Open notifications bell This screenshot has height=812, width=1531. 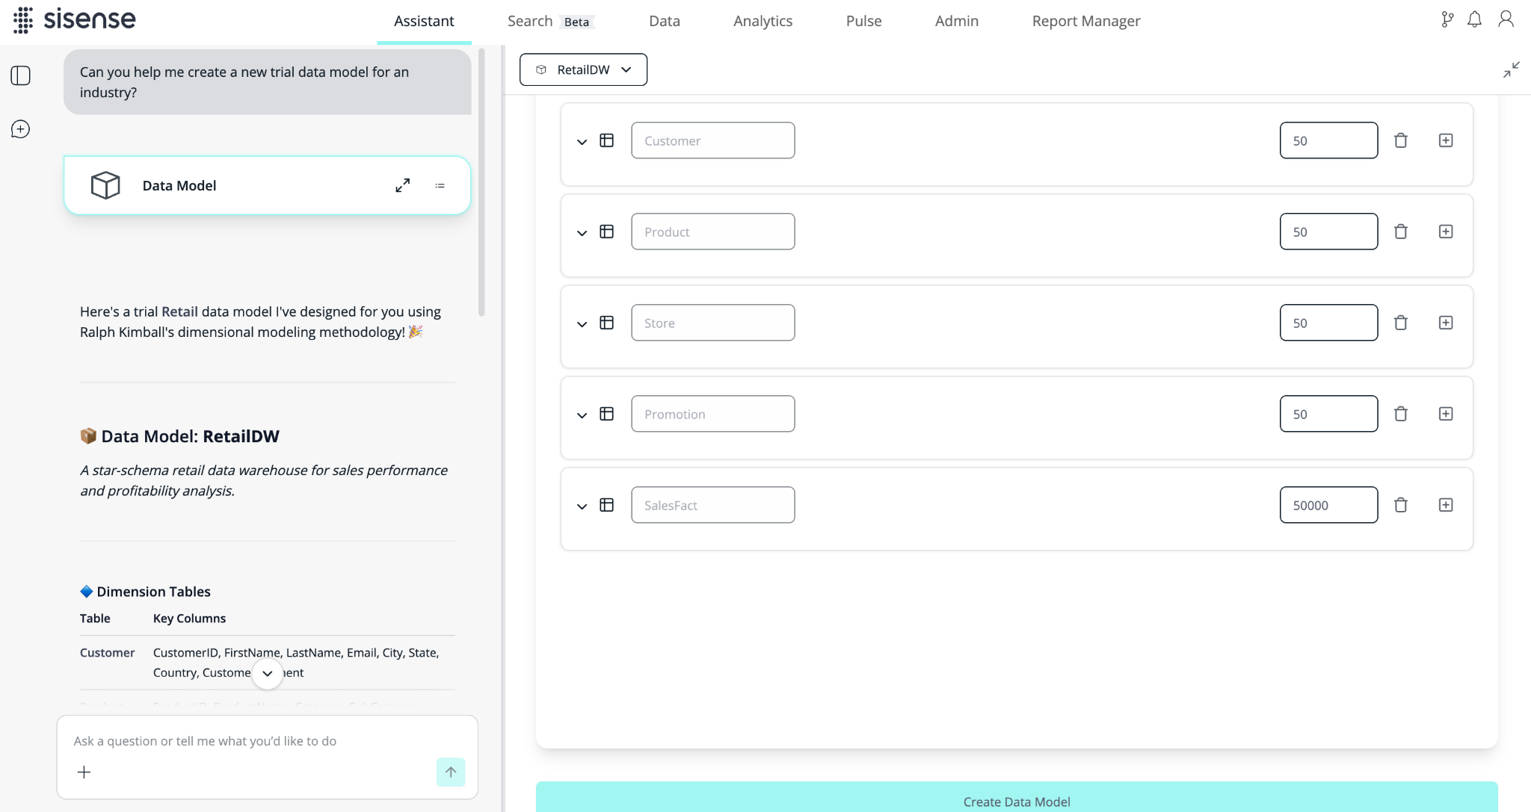click(1475, 20)
